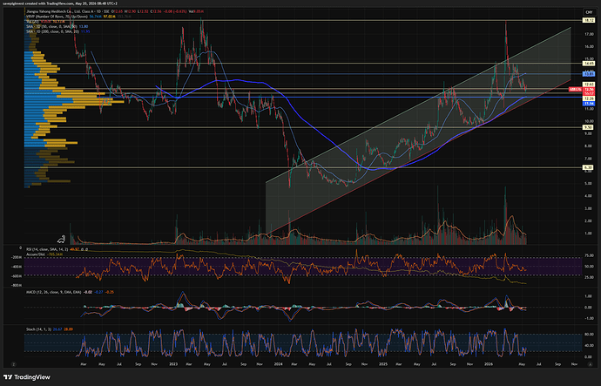Image resolution: width=601 pixels, height=386 pixels.
Task: Click the 2025 label on the time axis
Action: click(x=383, y=364)
